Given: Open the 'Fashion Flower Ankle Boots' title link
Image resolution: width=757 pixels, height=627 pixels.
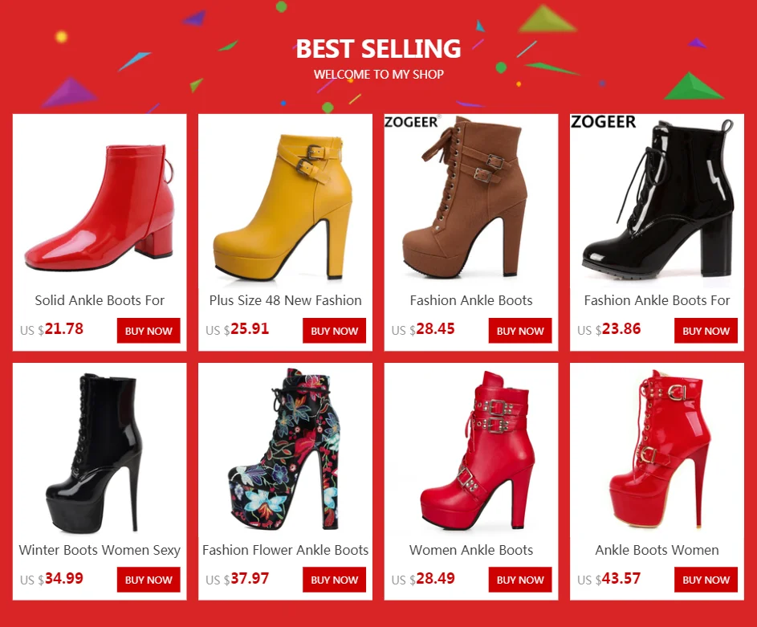Looking at the screenshot, I should tap(285, 550).
